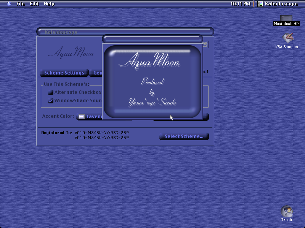Click the question mark help icon
Viewport: 305px width, 228px height.
(205, 44)
